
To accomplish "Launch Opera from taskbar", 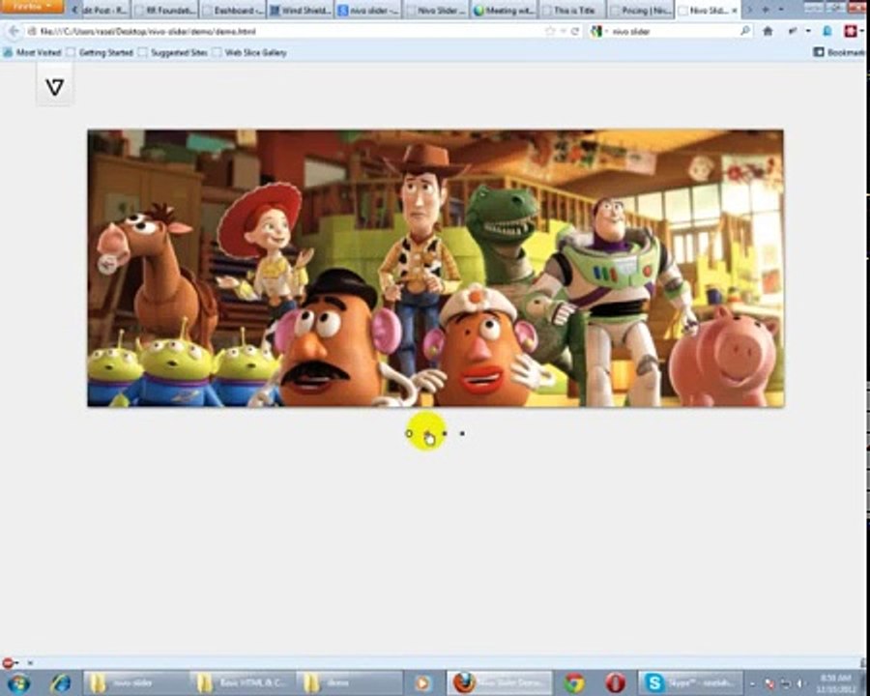I will pos(616,683).
